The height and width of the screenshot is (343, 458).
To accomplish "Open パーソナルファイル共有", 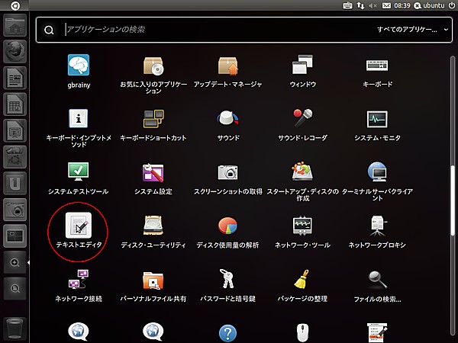I will 153,286.
